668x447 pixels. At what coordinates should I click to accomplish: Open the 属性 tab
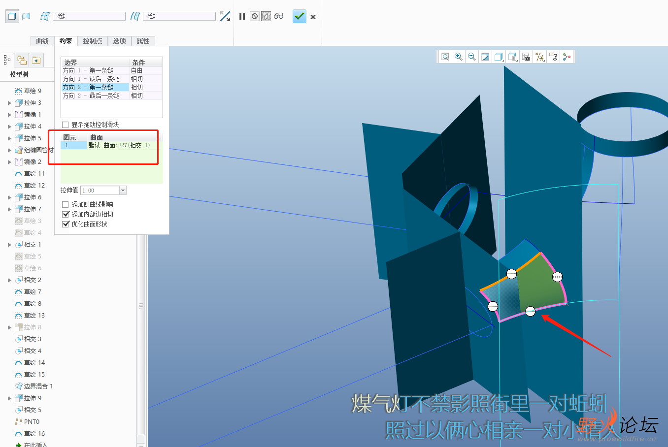coord(143,41)
